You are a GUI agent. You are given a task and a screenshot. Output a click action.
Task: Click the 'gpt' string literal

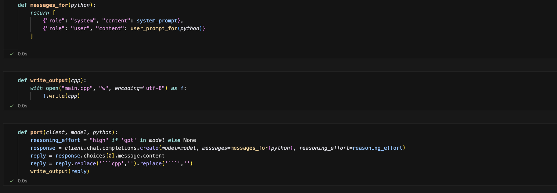coord(128,140)
